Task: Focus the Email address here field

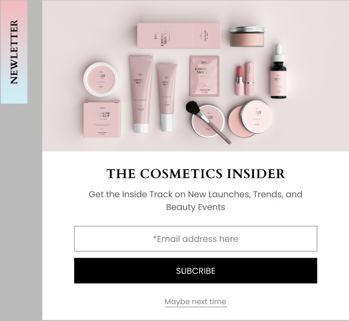Action: [195, 238]
